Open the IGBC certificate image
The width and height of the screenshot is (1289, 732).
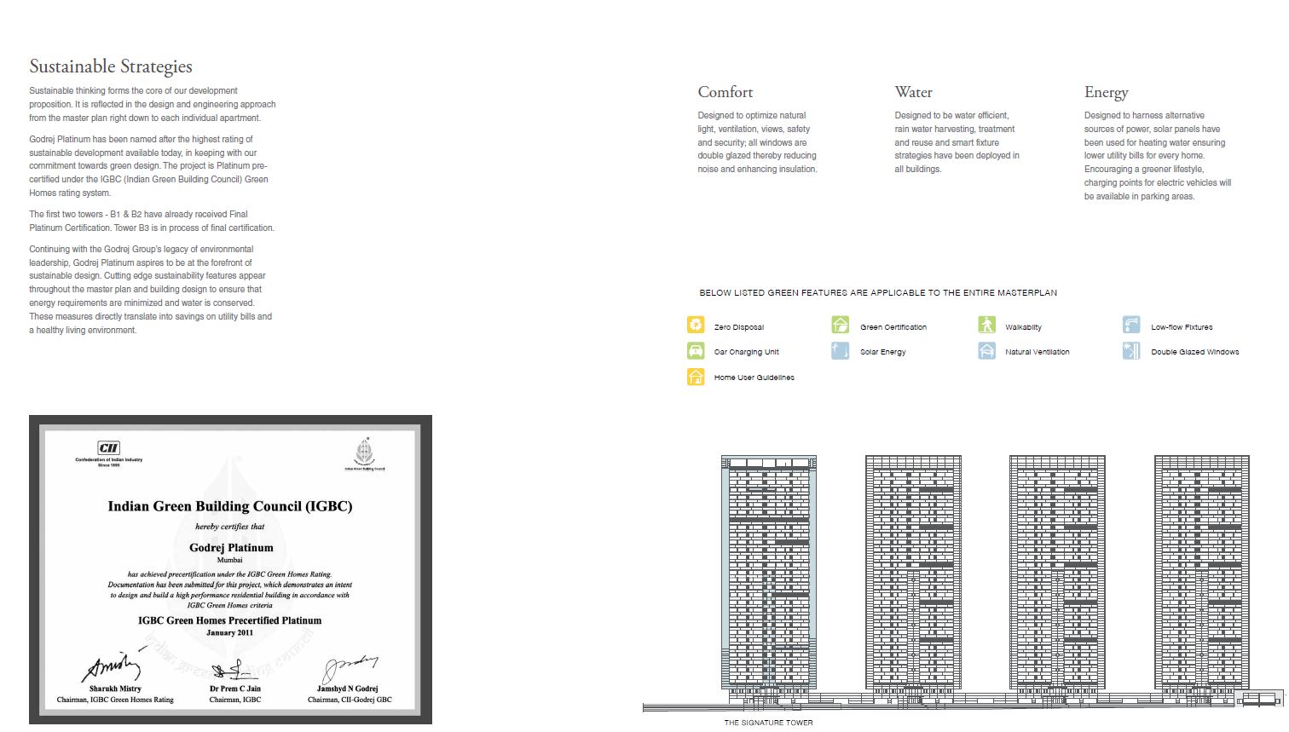tap(230, 569)
